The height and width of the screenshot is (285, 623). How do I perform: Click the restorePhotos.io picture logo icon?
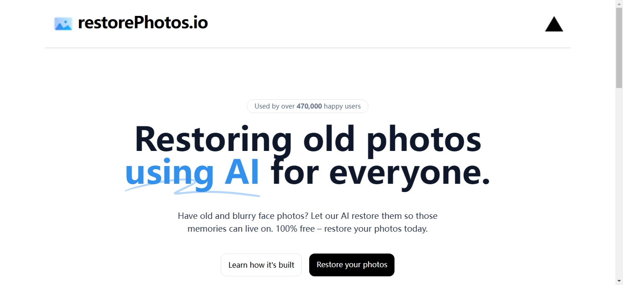click(x=63, y=24)
